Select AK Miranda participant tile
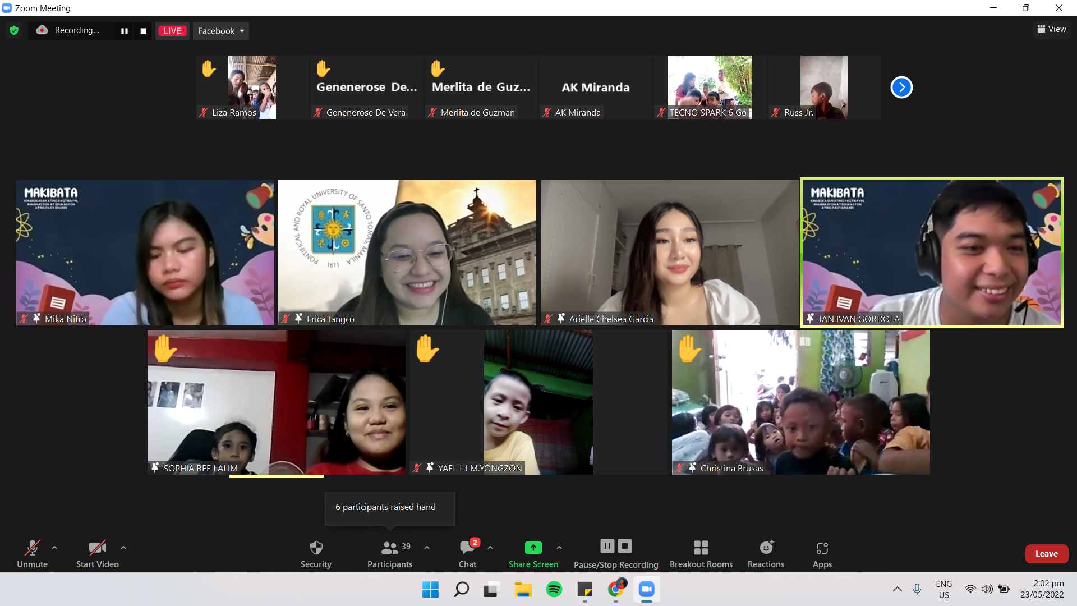1077x606 pixels. [x=596, y=87]
